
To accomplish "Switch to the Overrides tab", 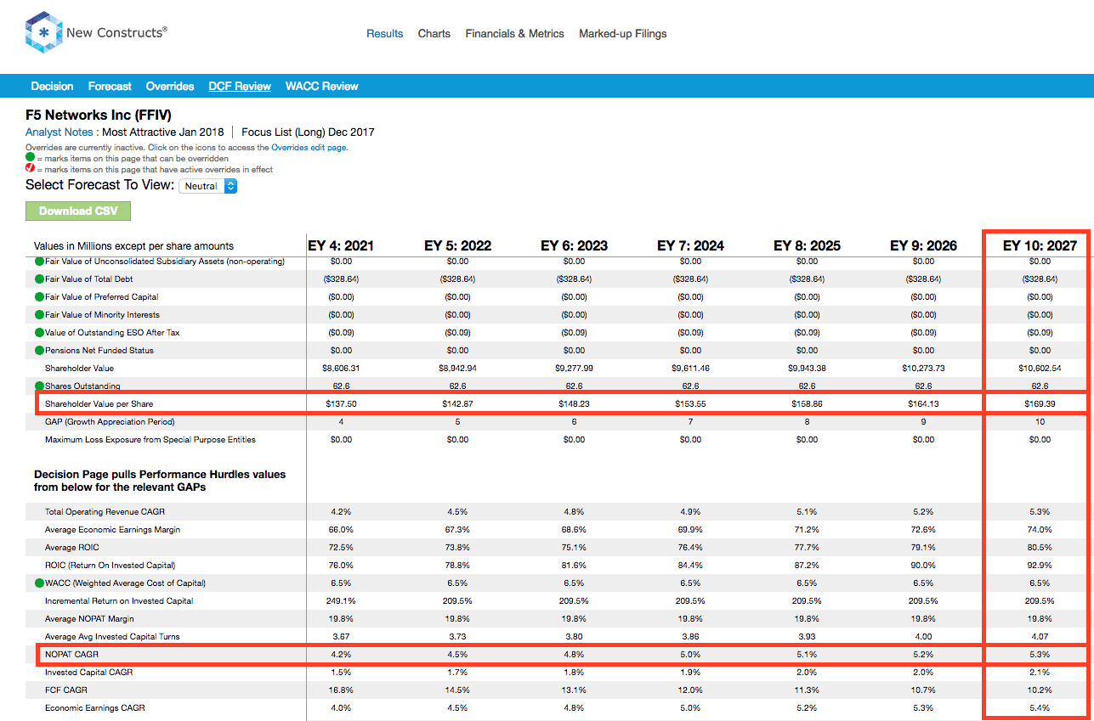I will (170, 86).
